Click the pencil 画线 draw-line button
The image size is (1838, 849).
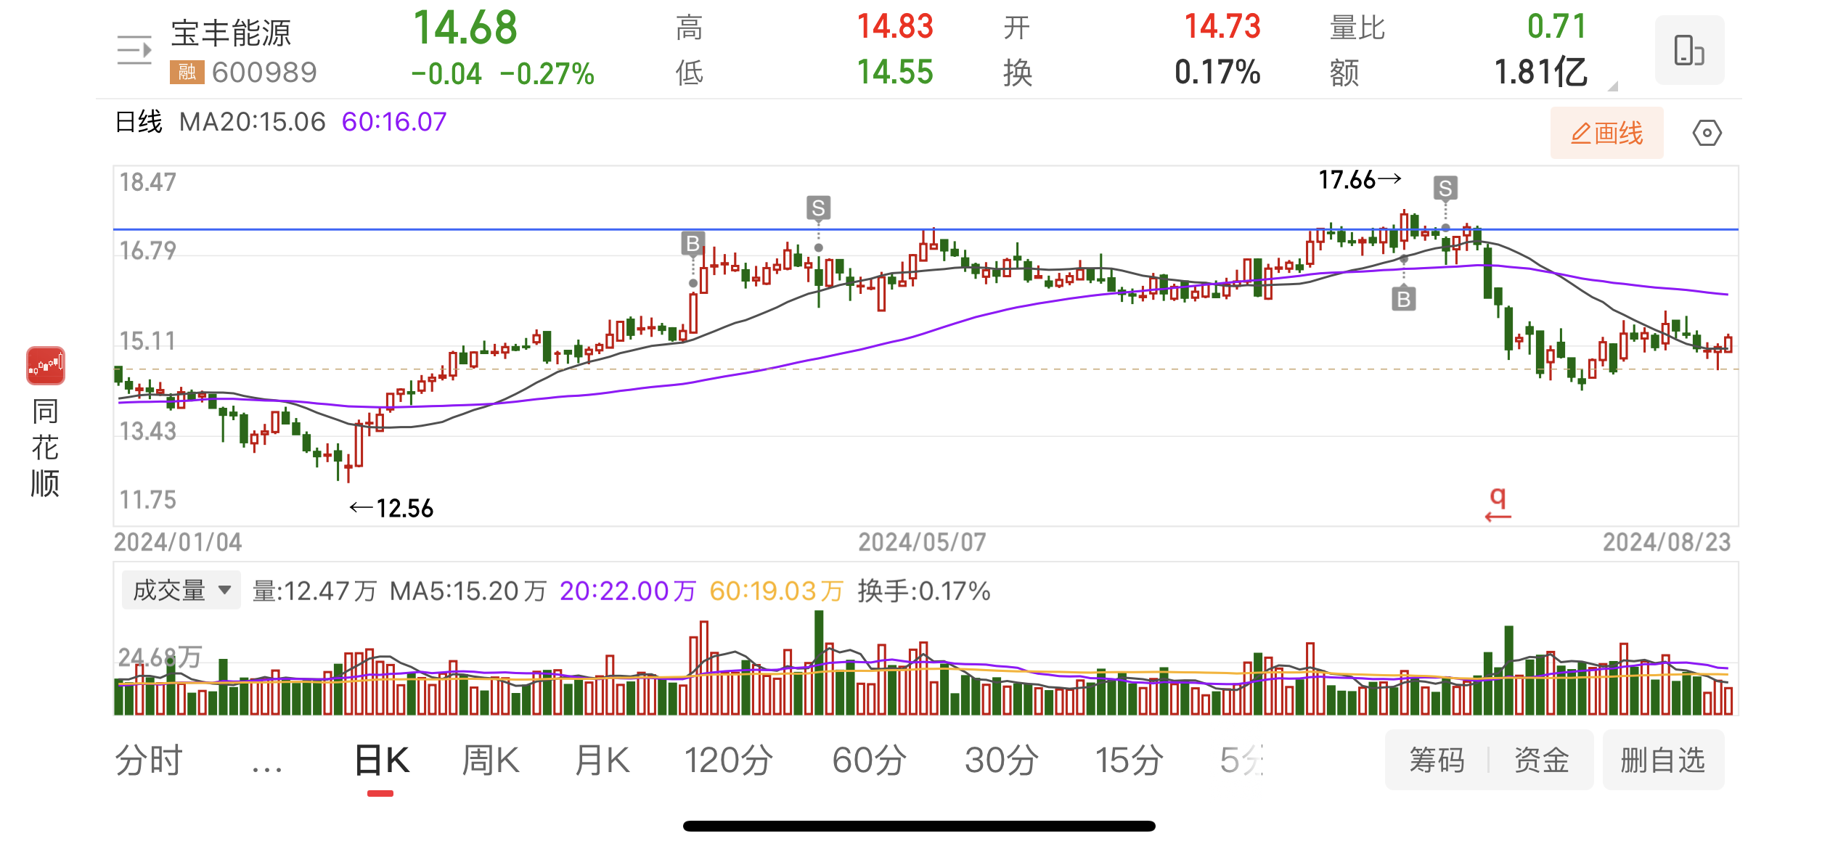[1606, 134]
